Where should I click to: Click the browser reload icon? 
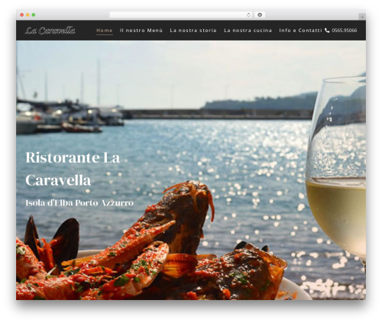(x=248, y=15)
